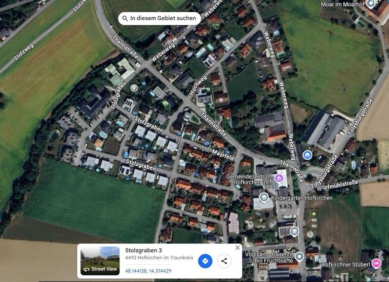Click the Hofkirchner Stüberl label text
The height and width of the screenshot is (282, 389).
345,264
